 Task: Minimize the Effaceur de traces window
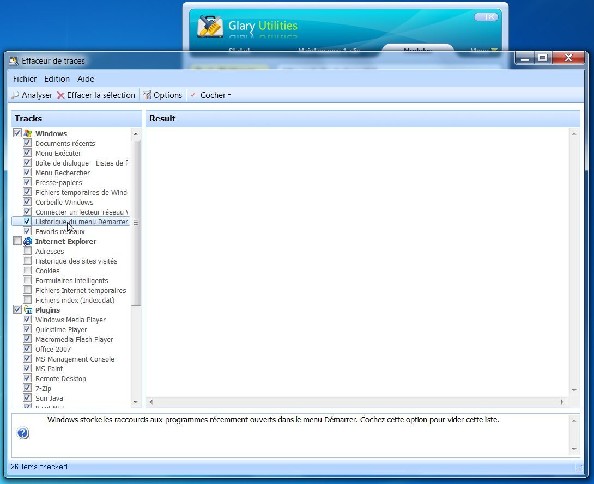pyautogui.click(x=525, y=58)
